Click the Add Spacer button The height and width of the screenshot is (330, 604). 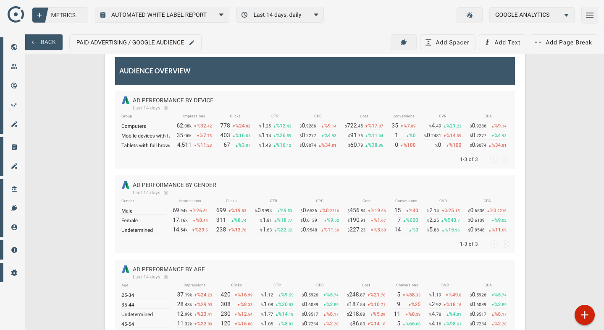pos(448,42)
